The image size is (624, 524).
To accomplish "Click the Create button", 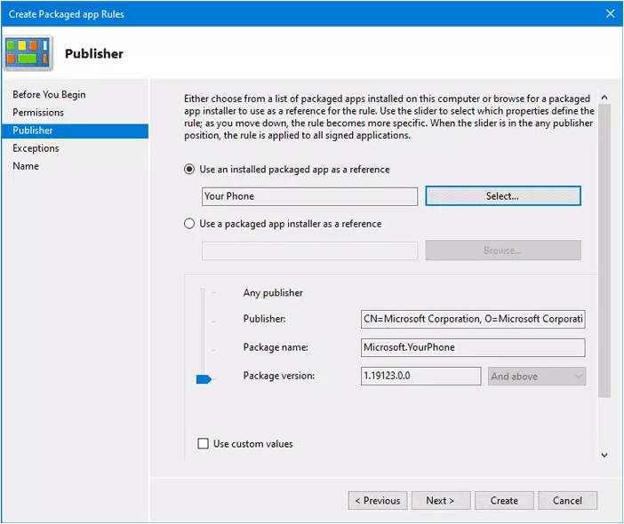I will click(x=504, y=501).
